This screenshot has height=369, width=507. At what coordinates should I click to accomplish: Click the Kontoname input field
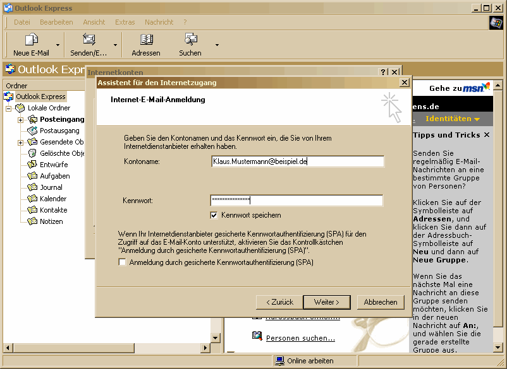[x=298, y=161]
